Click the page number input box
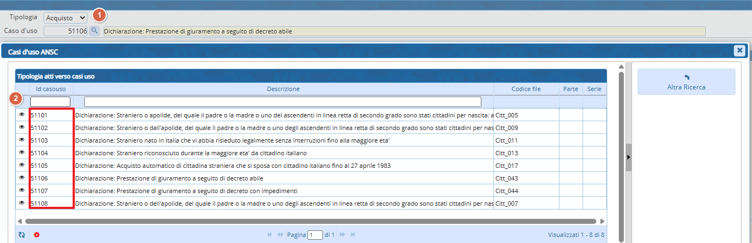Image resolution: width=752 pixels, height=243 pixels. point(315,235)
